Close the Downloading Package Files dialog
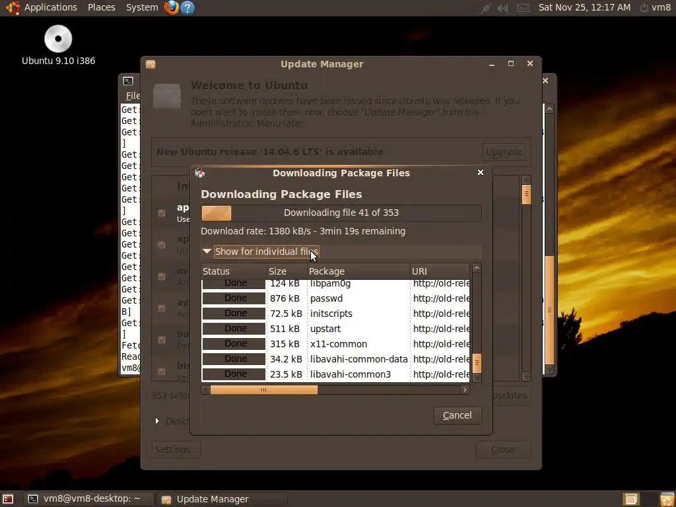Viewport: 676px width, 507px height. pyautogui.click(x=481, y=172)
